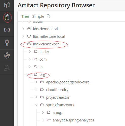Click the amqp folder icon
125x126 pixels.
coord(49,112)
